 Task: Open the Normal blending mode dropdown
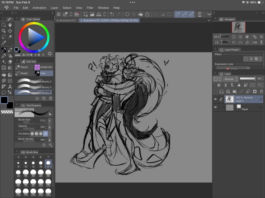point(230,79)
